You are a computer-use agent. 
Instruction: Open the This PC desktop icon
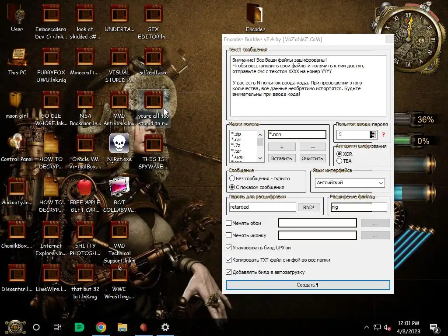[x=17, y=57]
